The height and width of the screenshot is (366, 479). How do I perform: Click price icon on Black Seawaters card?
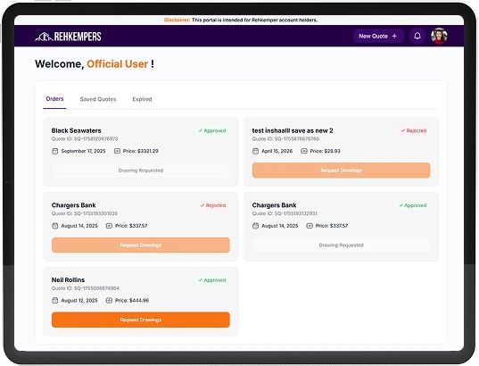pos(117,151)
